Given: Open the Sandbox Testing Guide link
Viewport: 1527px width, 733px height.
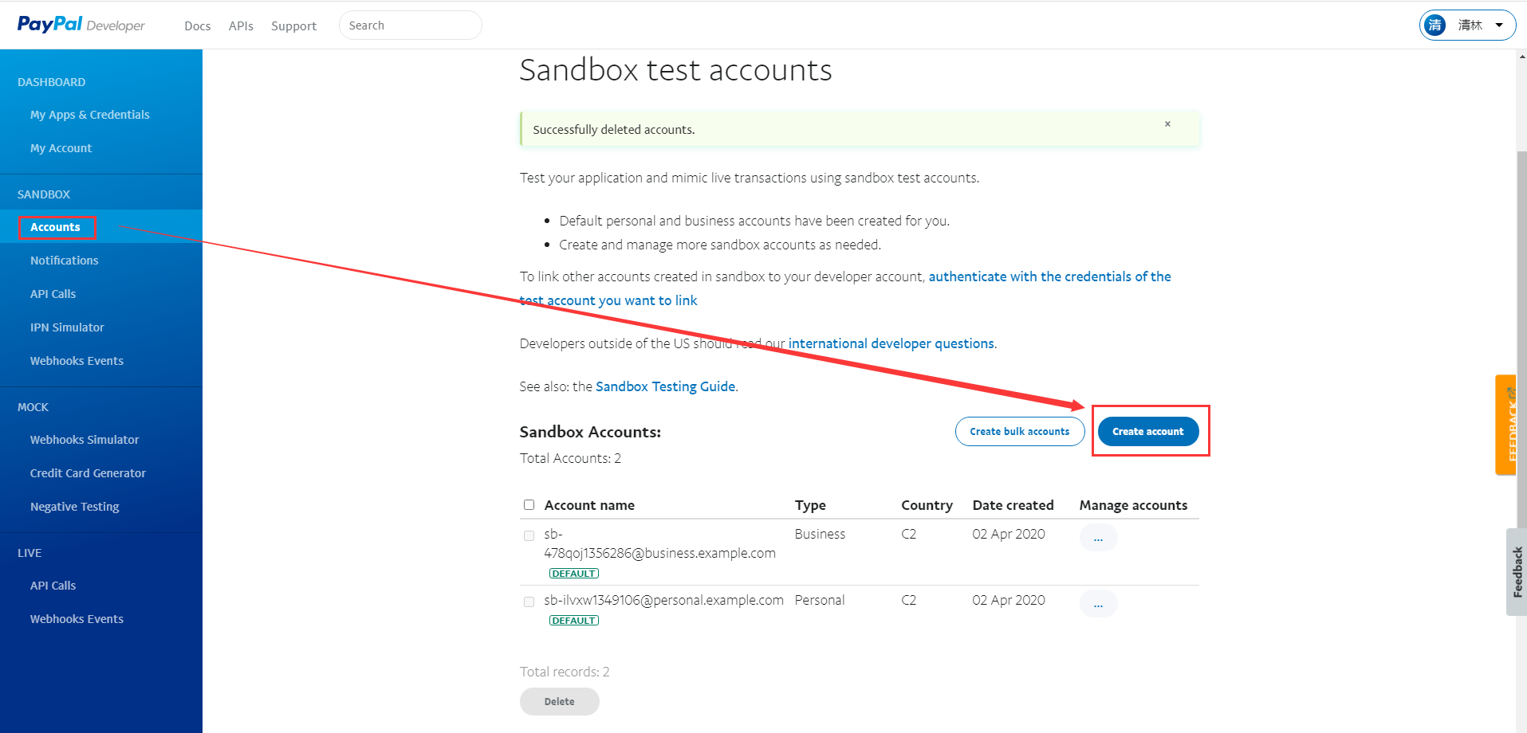Looking at the screenshot, I should pyautogui.click(x=666, y=386).
